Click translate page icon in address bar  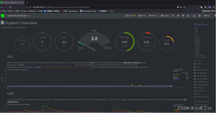(181, 7)
